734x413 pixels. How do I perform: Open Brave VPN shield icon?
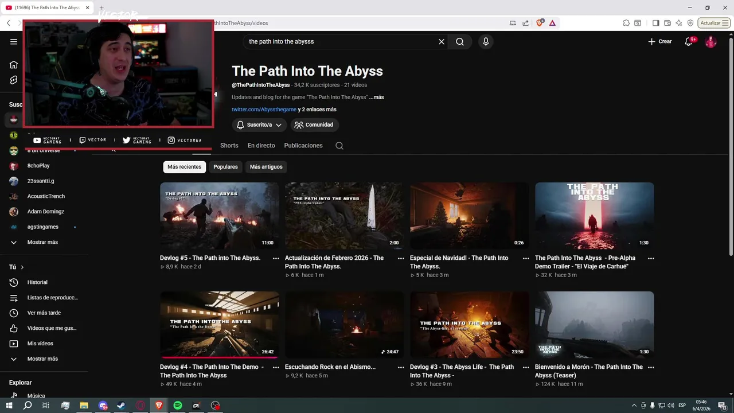click(690, 23)
